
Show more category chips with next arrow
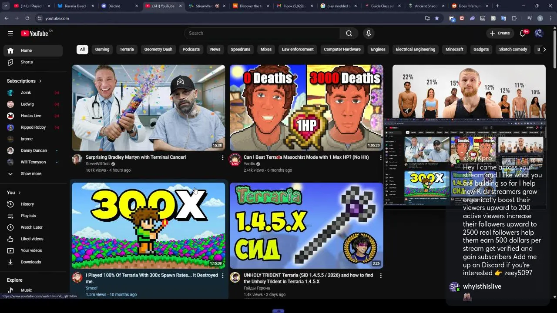point(544,50)
